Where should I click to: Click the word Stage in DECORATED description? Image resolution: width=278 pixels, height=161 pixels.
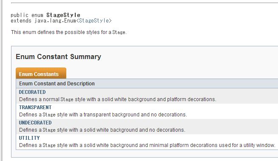pyautogui.click(x=67, y=99)
